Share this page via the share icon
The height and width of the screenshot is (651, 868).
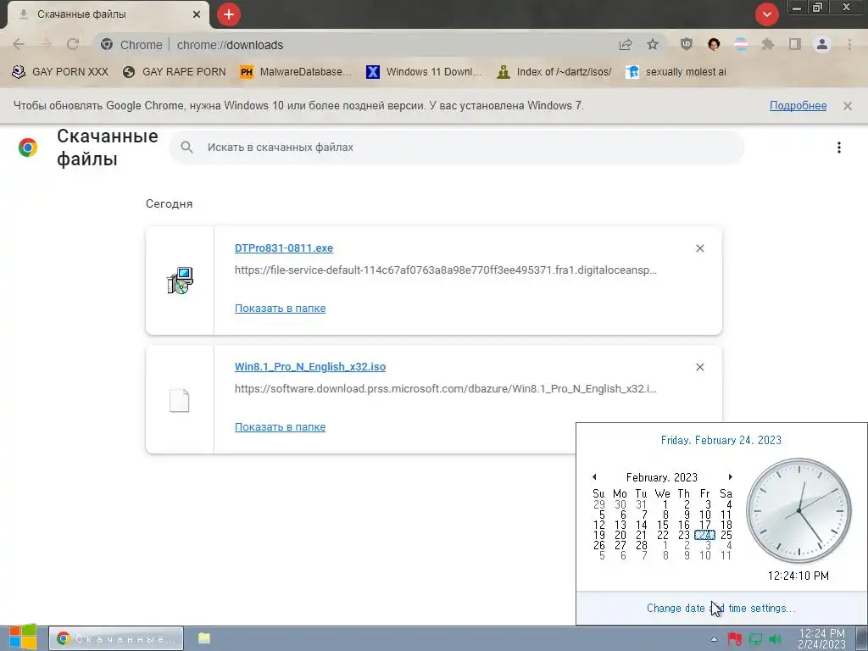coord(626,44)
